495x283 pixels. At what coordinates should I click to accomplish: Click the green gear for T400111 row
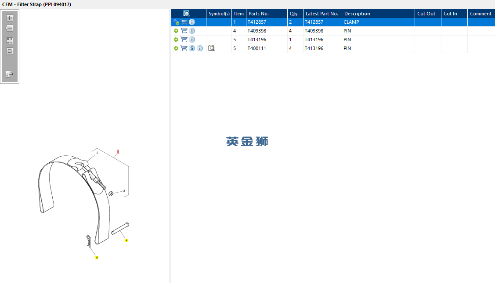(x=176, y=49)
